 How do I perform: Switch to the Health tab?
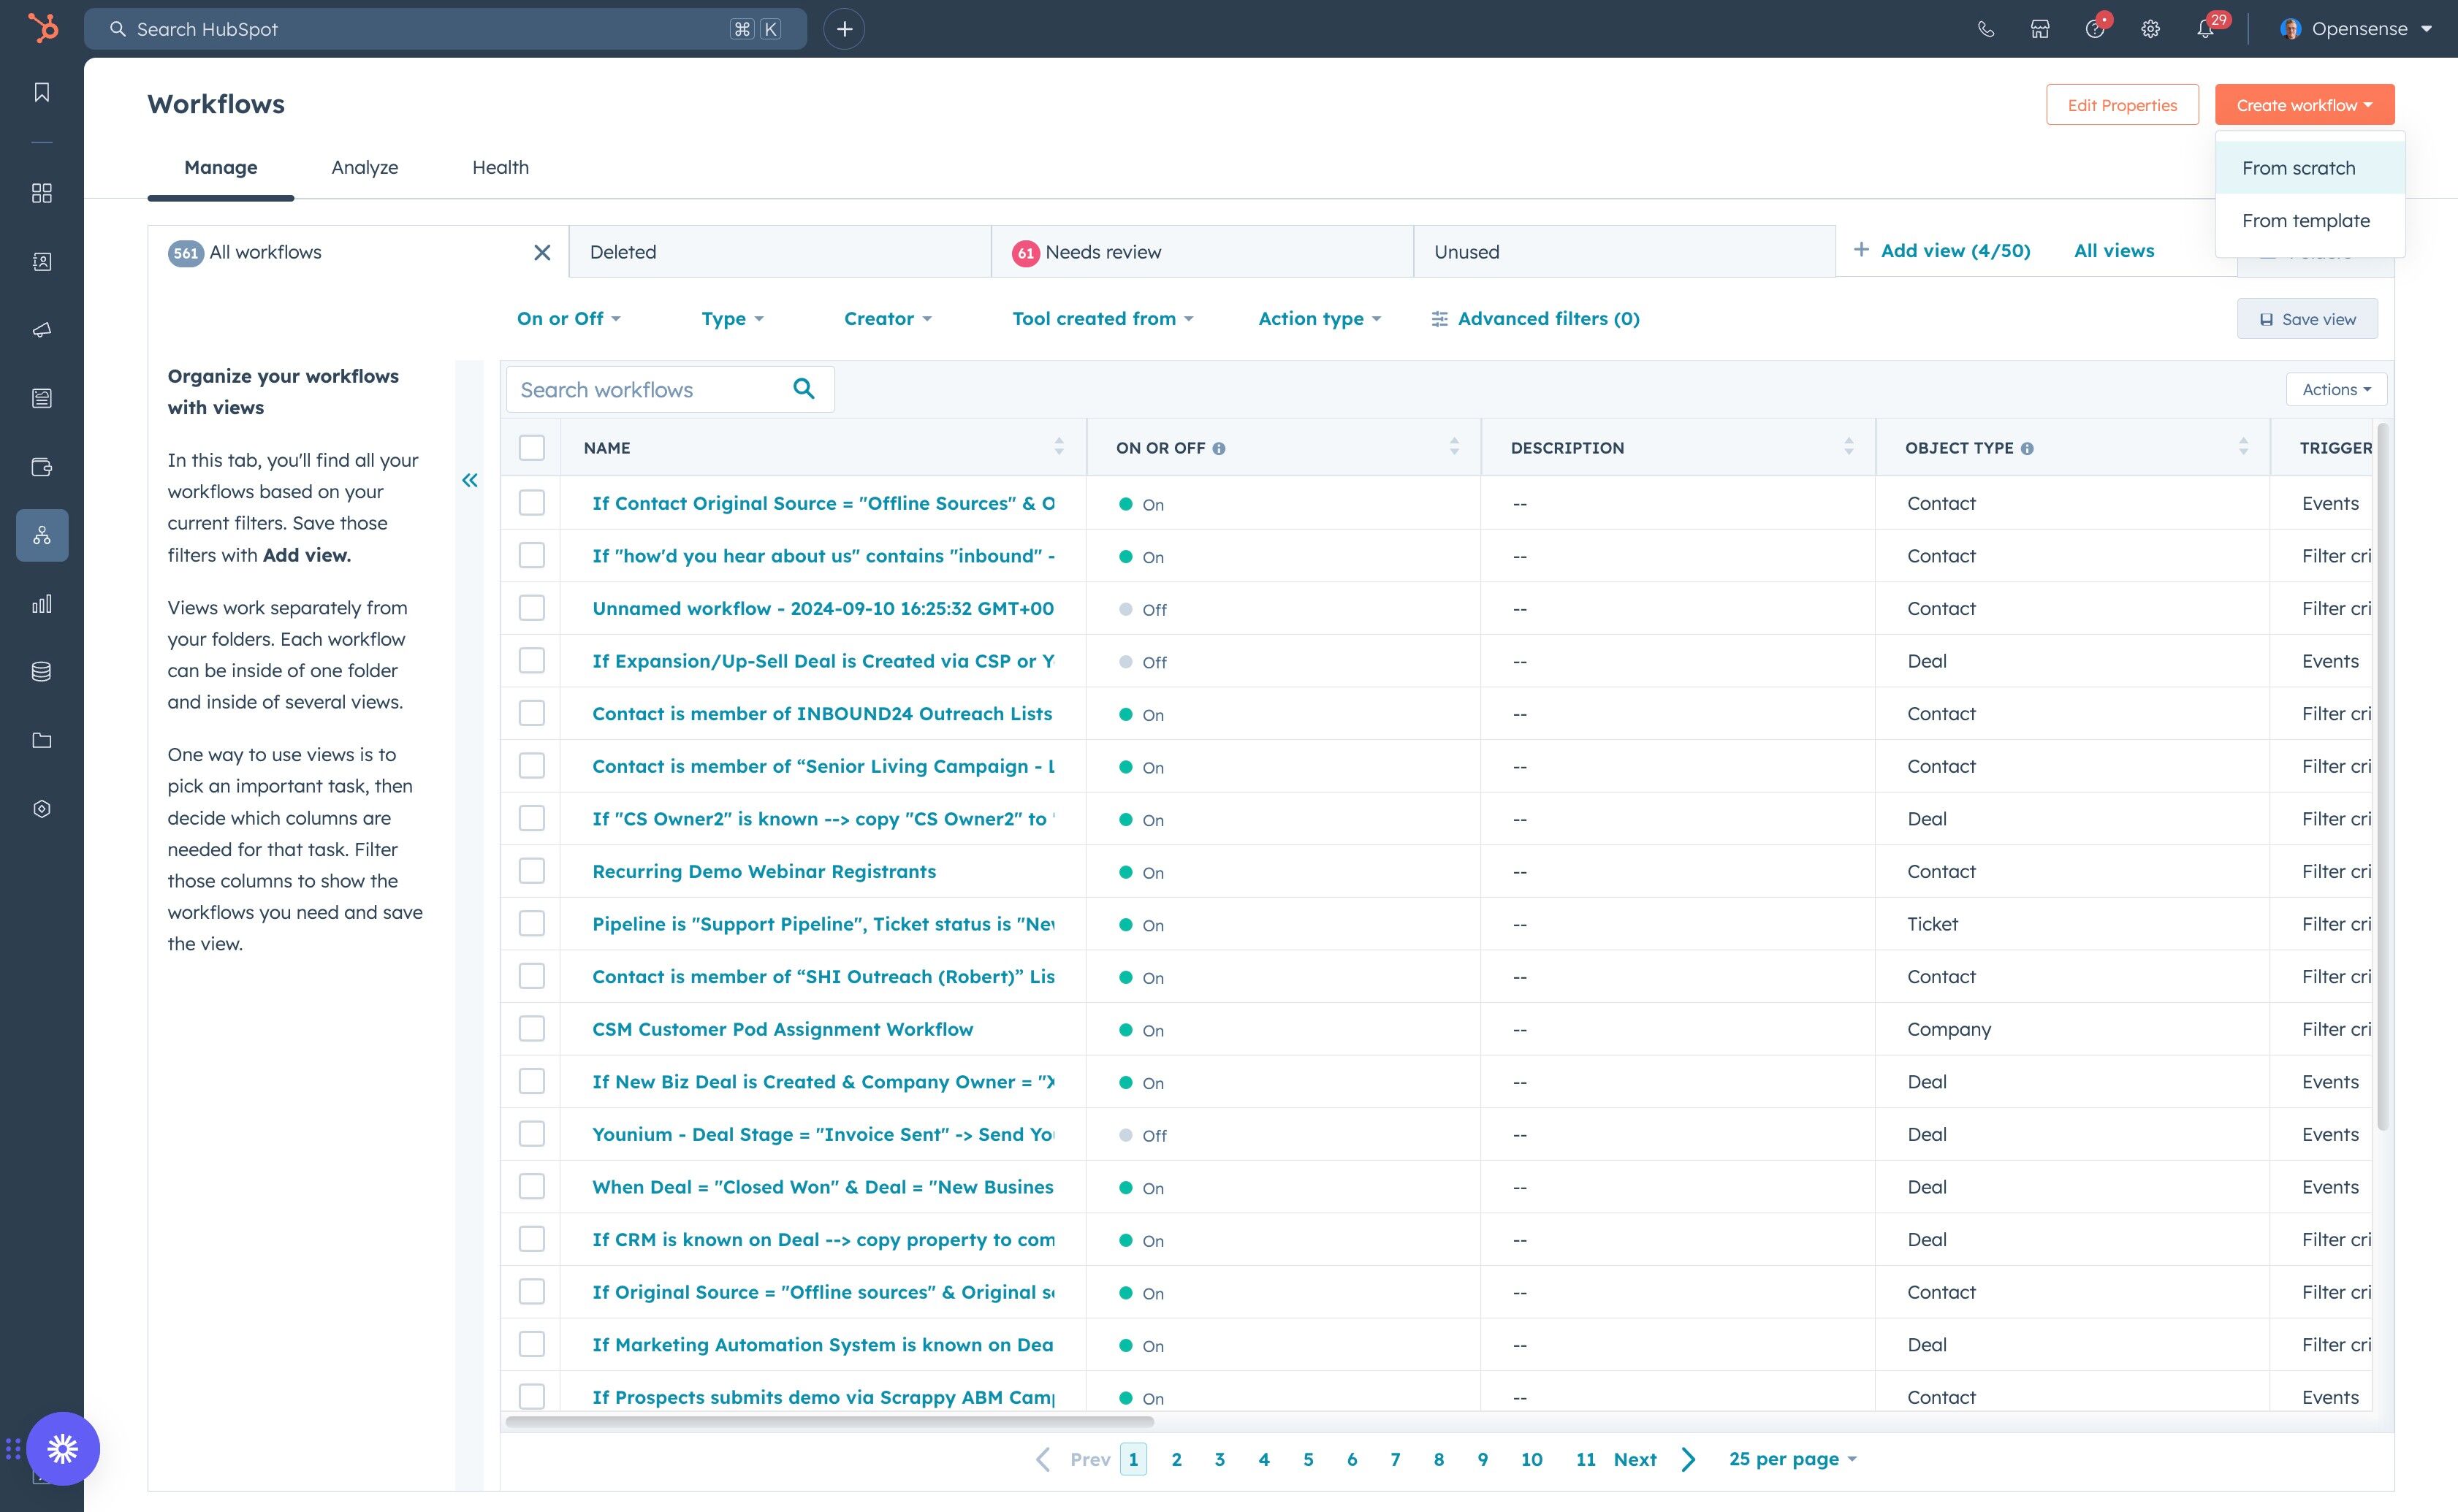(x=501, y=167)
